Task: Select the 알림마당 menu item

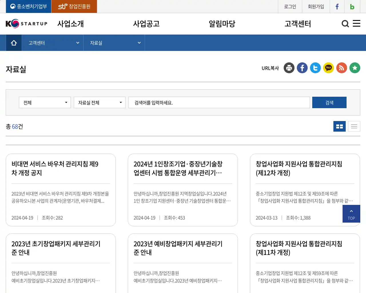Action: 222,24
